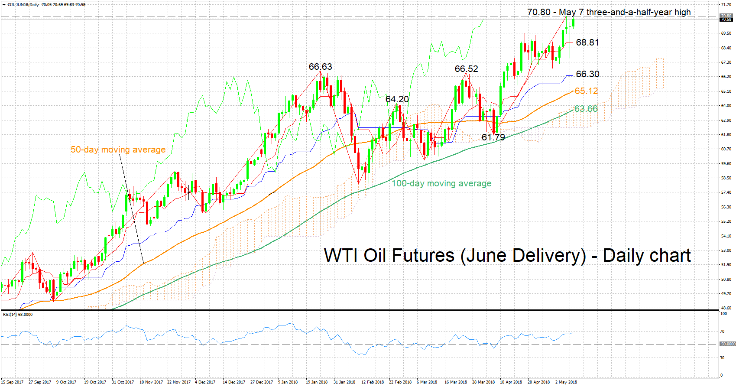Click the orange 65.12 moving average value
The width and height of the screenshot is (736, 387).
point(586,91)
